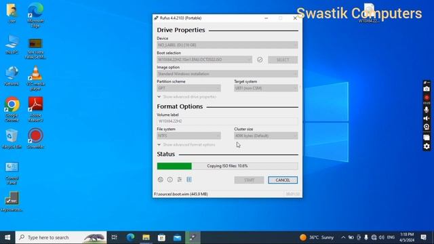Click the boot.wim status bar text
The height and width of the screenshot is (244, 434).
click(181, 195)
